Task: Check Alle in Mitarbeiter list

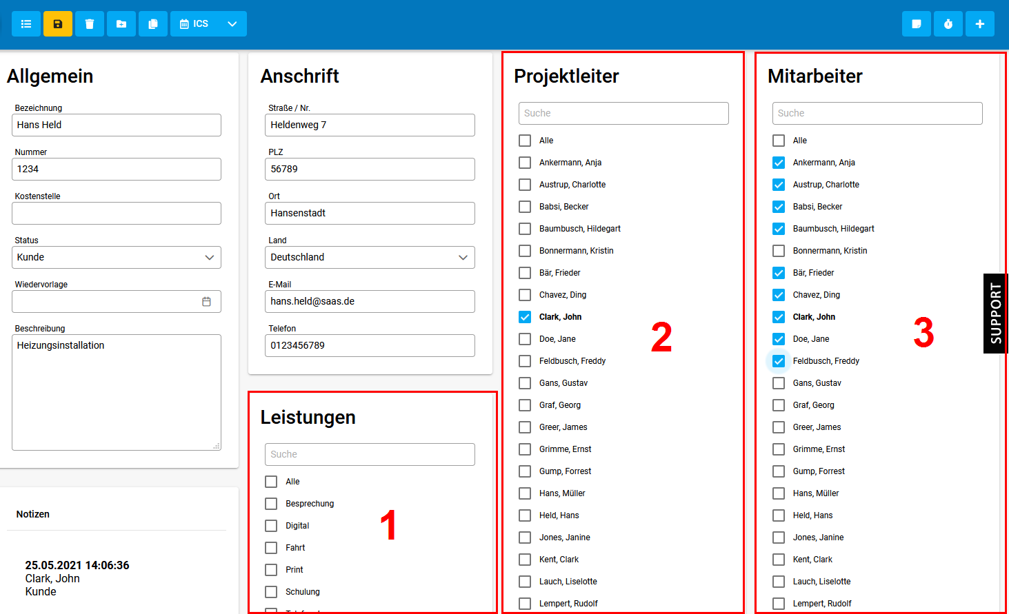Action: 779,141
